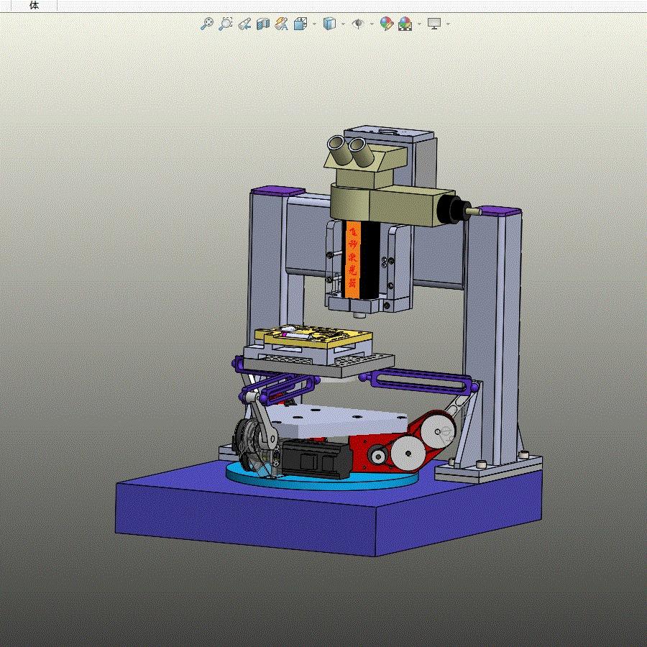Select the Zoom to Area tool

[x=225, y=24]
